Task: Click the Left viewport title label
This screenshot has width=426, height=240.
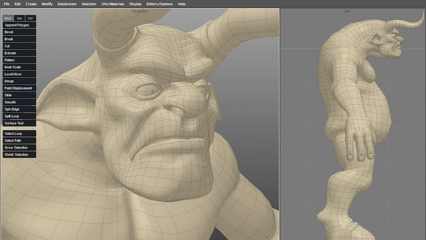Action: point(346,11)
